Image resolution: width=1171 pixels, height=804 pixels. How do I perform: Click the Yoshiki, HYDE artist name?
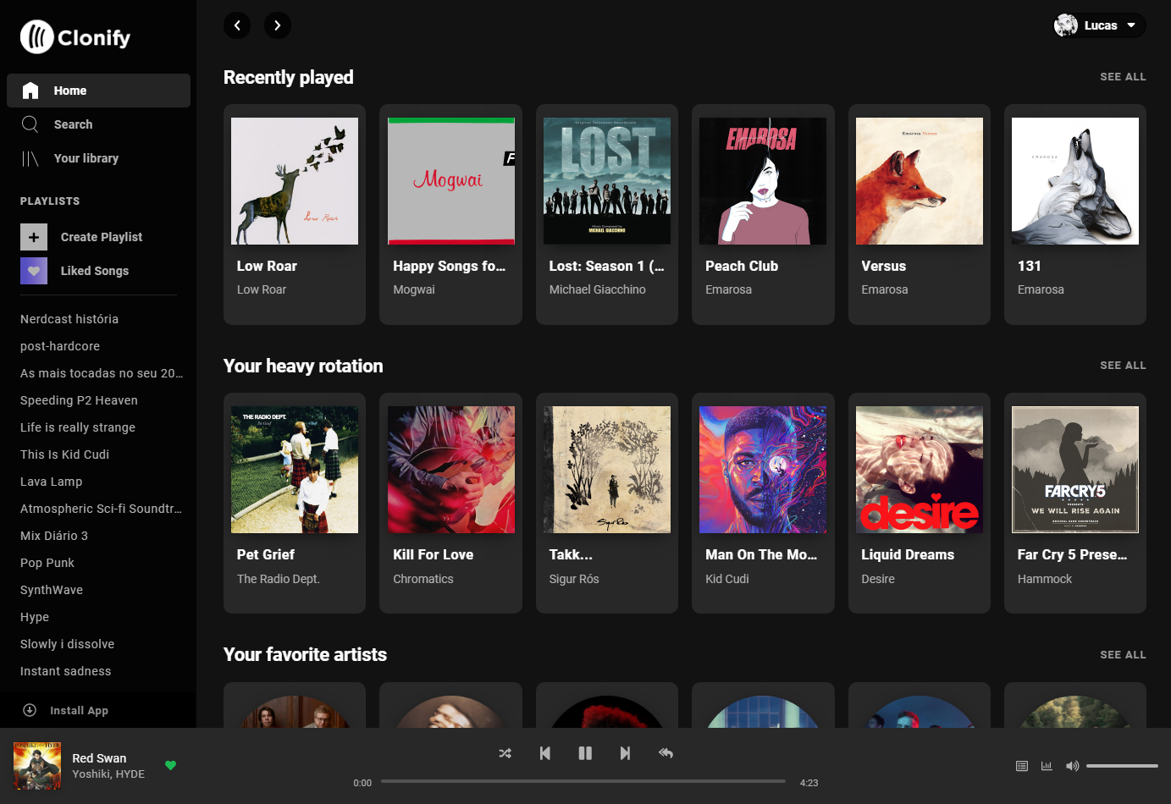108,774
